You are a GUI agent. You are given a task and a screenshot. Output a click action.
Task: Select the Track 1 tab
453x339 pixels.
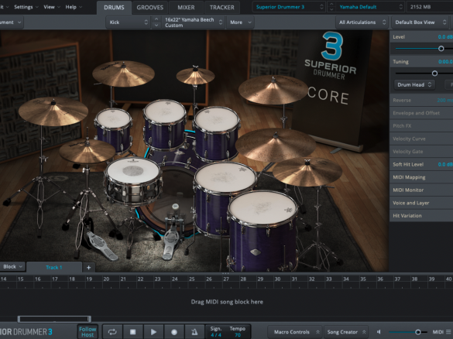54,267
